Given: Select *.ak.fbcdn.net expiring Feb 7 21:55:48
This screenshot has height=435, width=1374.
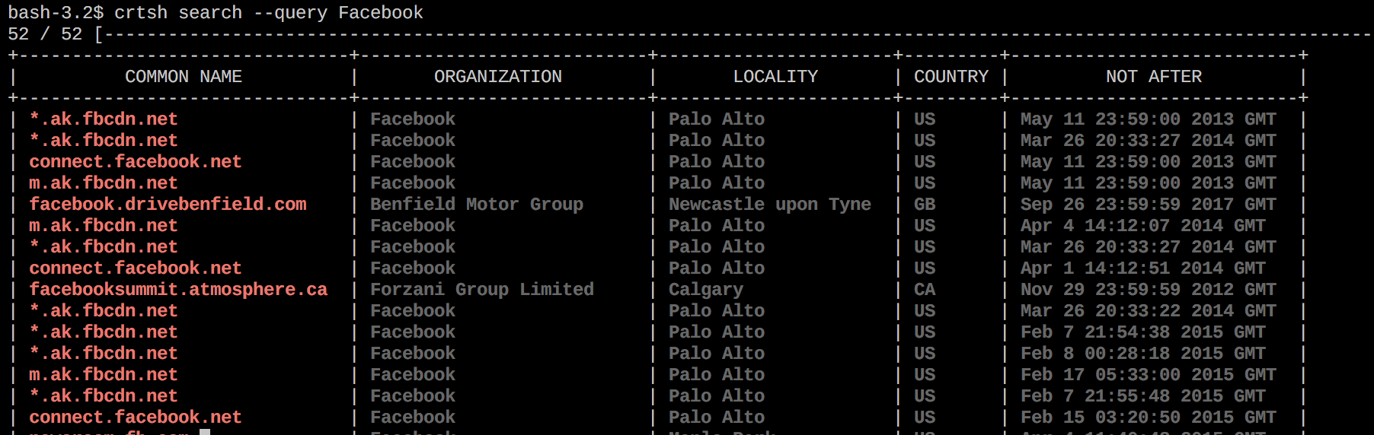Looking at the screenshot, I should 104,396.
